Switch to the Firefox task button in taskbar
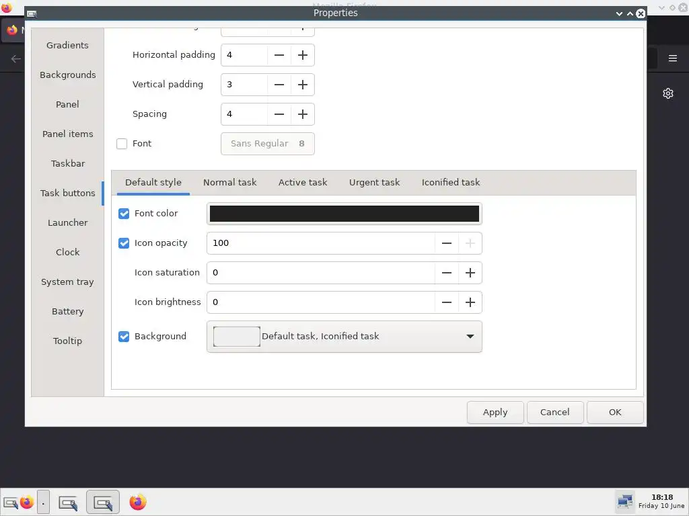This screenshot has height=516, width=689. [137, 502]
